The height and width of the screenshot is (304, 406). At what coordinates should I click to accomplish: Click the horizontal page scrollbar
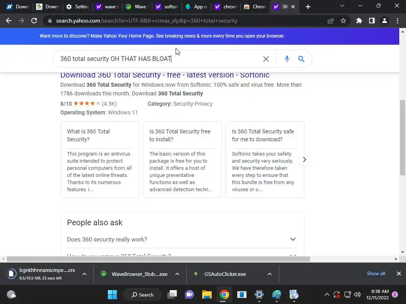pyautogui.click(x=158, y=259)
